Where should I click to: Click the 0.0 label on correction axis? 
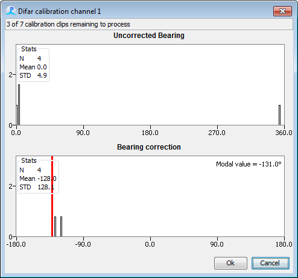[x=150, y=244]
